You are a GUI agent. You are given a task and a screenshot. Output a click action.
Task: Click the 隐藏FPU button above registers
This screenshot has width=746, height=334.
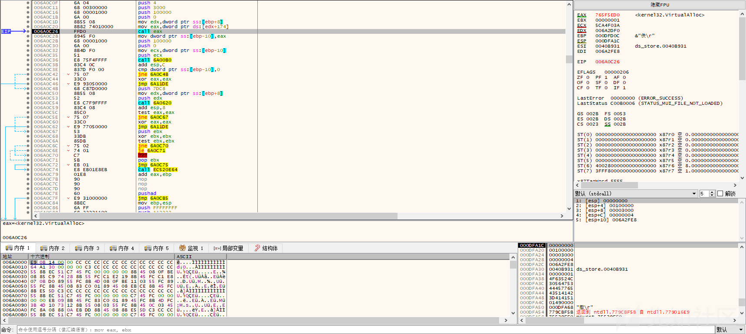660,5
